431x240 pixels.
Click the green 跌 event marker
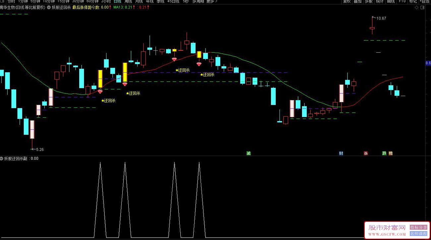pos(384,153)
